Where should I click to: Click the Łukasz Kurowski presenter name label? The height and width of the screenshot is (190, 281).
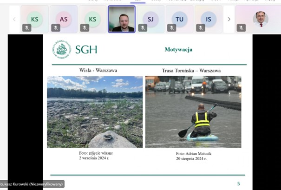32,184
